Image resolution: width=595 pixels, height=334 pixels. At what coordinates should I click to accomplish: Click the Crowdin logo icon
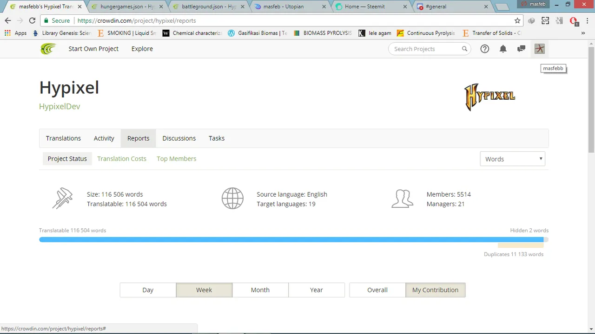pos(48,49)
